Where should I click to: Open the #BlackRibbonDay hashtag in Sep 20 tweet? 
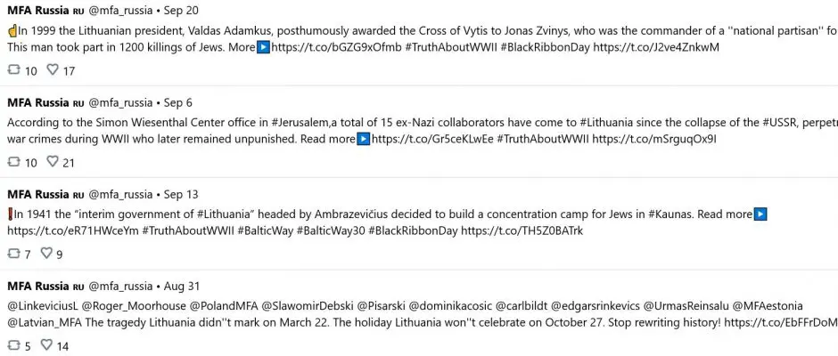(545, 47)
